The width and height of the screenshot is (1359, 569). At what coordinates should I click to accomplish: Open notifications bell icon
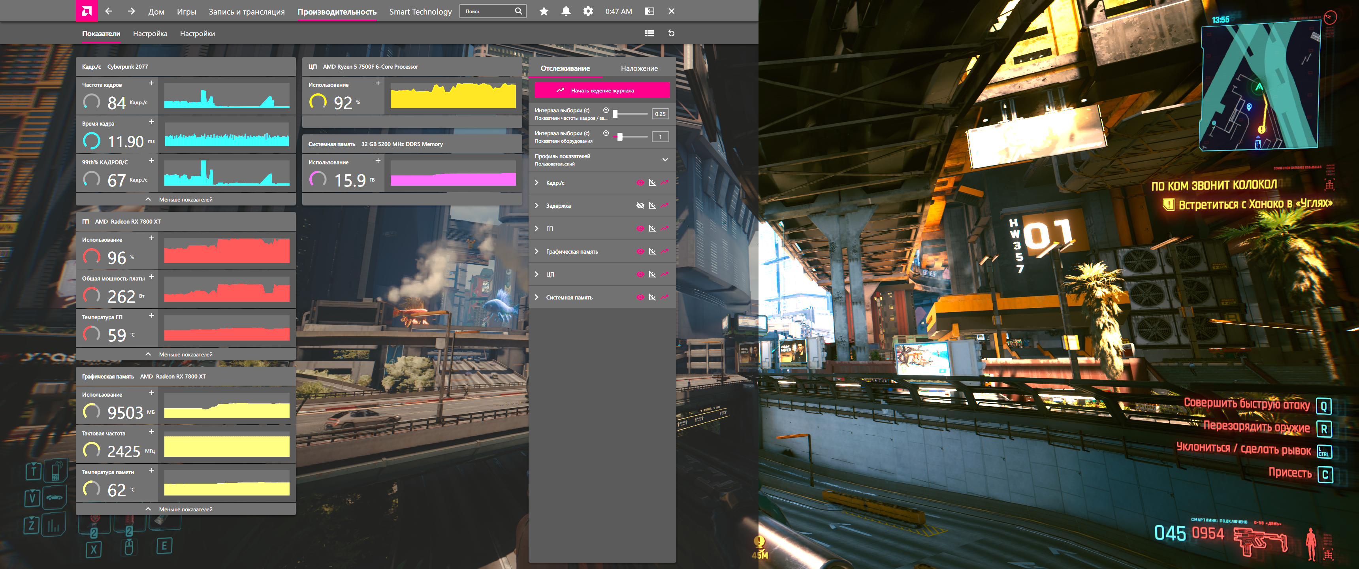tap(566, 11)
